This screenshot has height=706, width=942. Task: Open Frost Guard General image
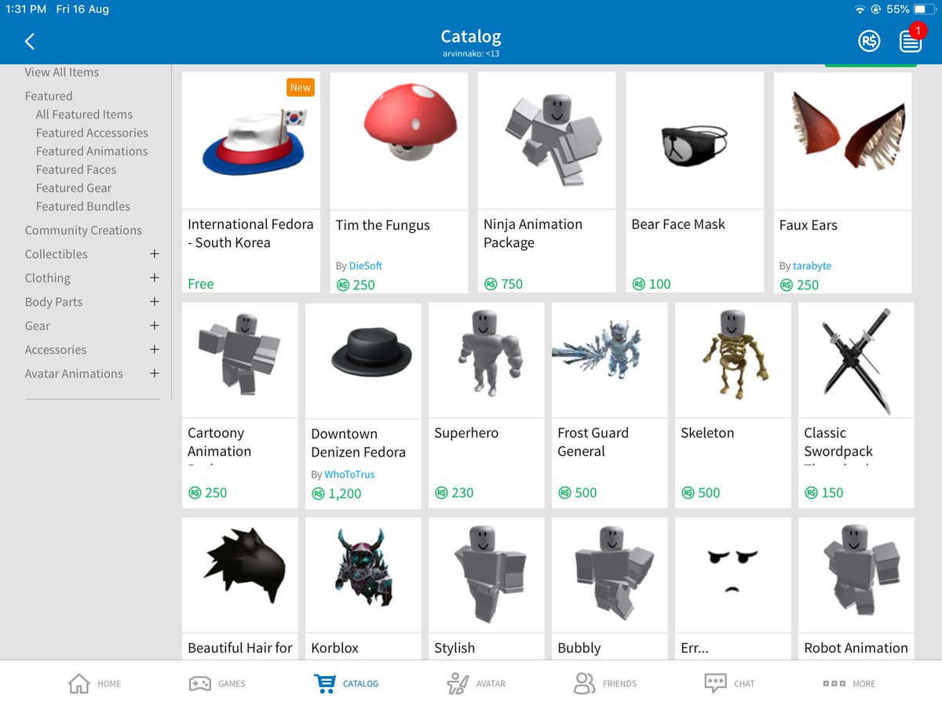[x=610, y=360]
